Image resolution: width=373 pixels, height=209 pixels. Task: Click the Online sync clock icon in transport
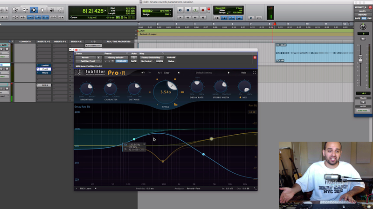180,10
